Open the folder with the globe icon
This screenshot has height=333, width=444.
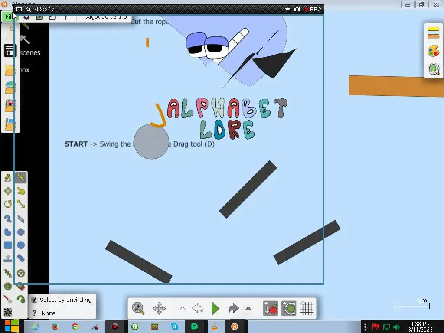pyautogui.click(x=10, y=88)
